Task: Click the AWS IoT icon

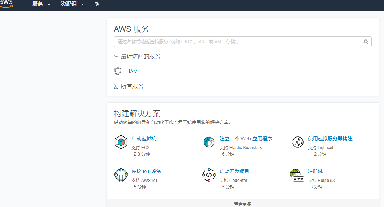Action: click(121, 175)
